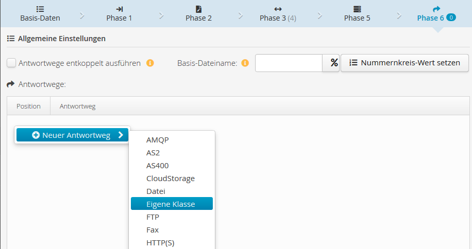Enable Antwortwege entkoppelt ausführen checkbox
Image resolution: width=472 pixels, height=249 pixels.
pyautogui.click(x=11, y=63)
